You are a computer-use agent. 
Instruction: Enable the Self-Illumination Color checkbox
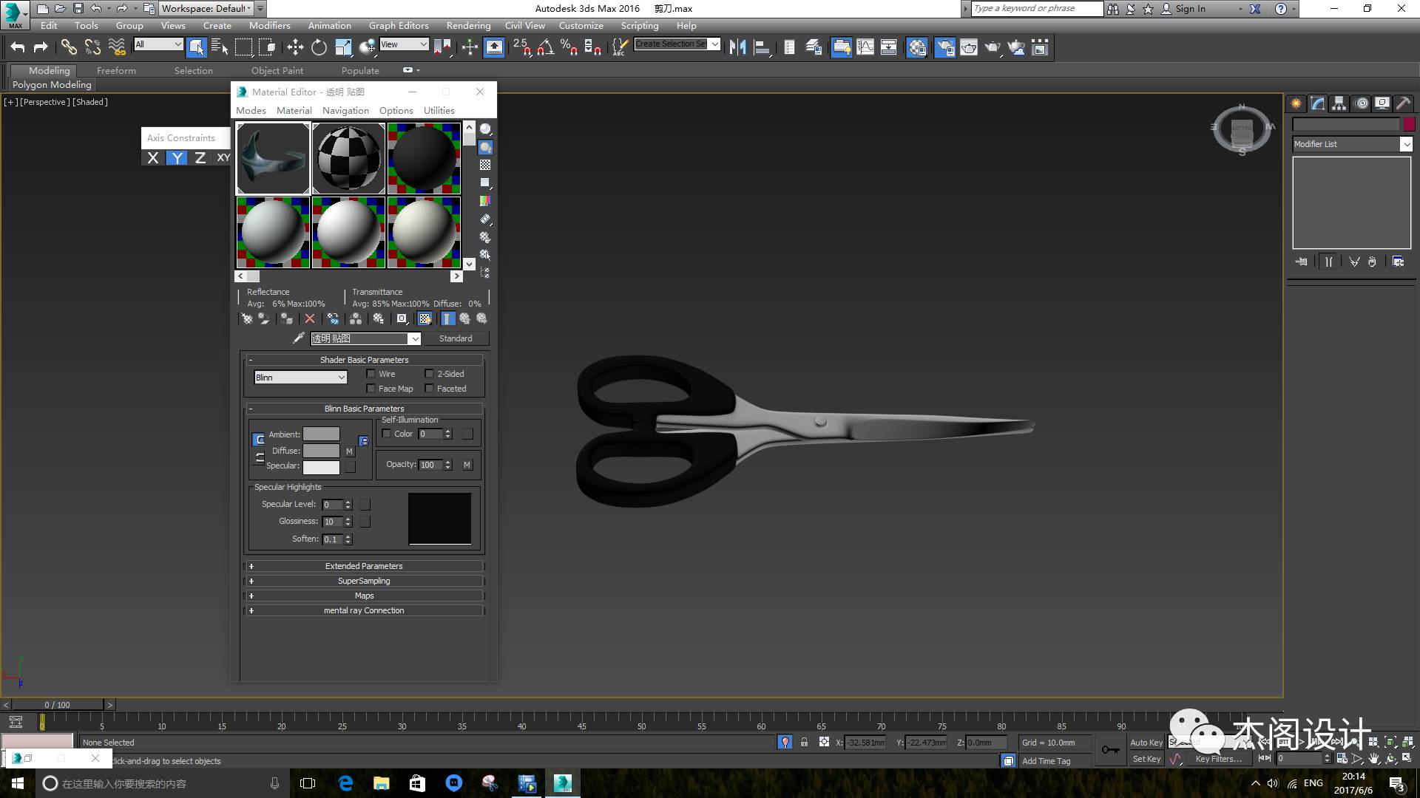tap(387, 434)
